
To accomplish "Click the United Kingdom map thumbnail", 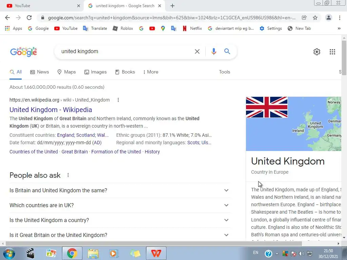I will click(x=314, y=124).
